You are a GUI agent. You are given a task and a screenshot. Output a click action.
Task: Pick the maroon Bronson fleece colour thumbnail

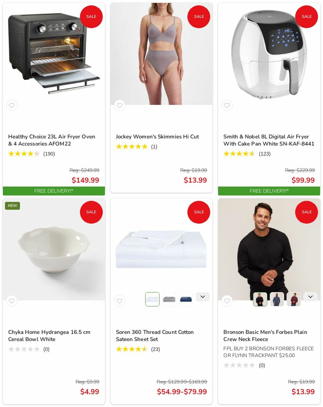click(x=294, y=299)
